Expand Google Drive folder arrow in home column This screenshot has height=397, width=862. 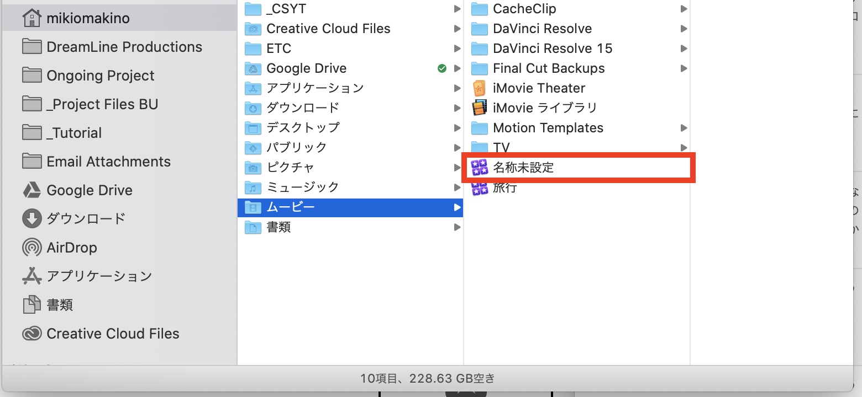(457, 68)
